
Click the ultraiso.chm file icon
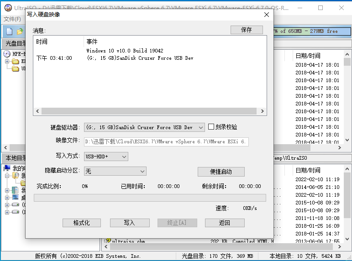tap(108, 241)
